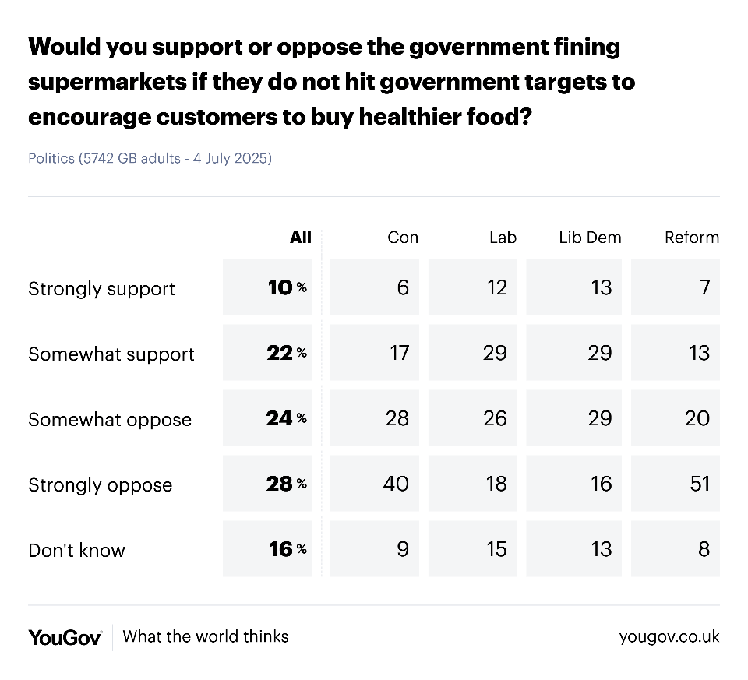Click the survey question headline
This screenshot has width=748, height=680.
click(332, 82)
